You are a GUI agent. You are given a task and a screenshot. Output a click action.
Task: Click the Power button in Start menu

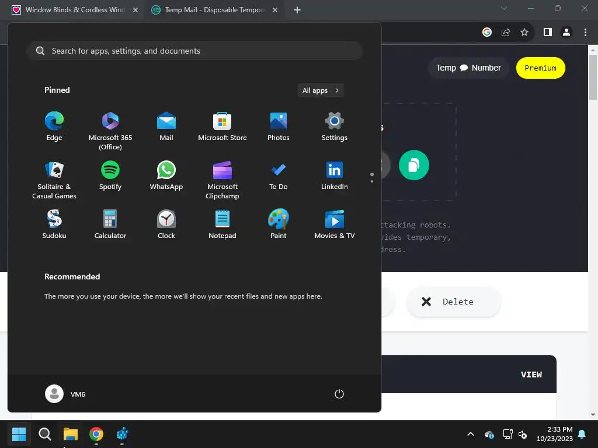339,394
